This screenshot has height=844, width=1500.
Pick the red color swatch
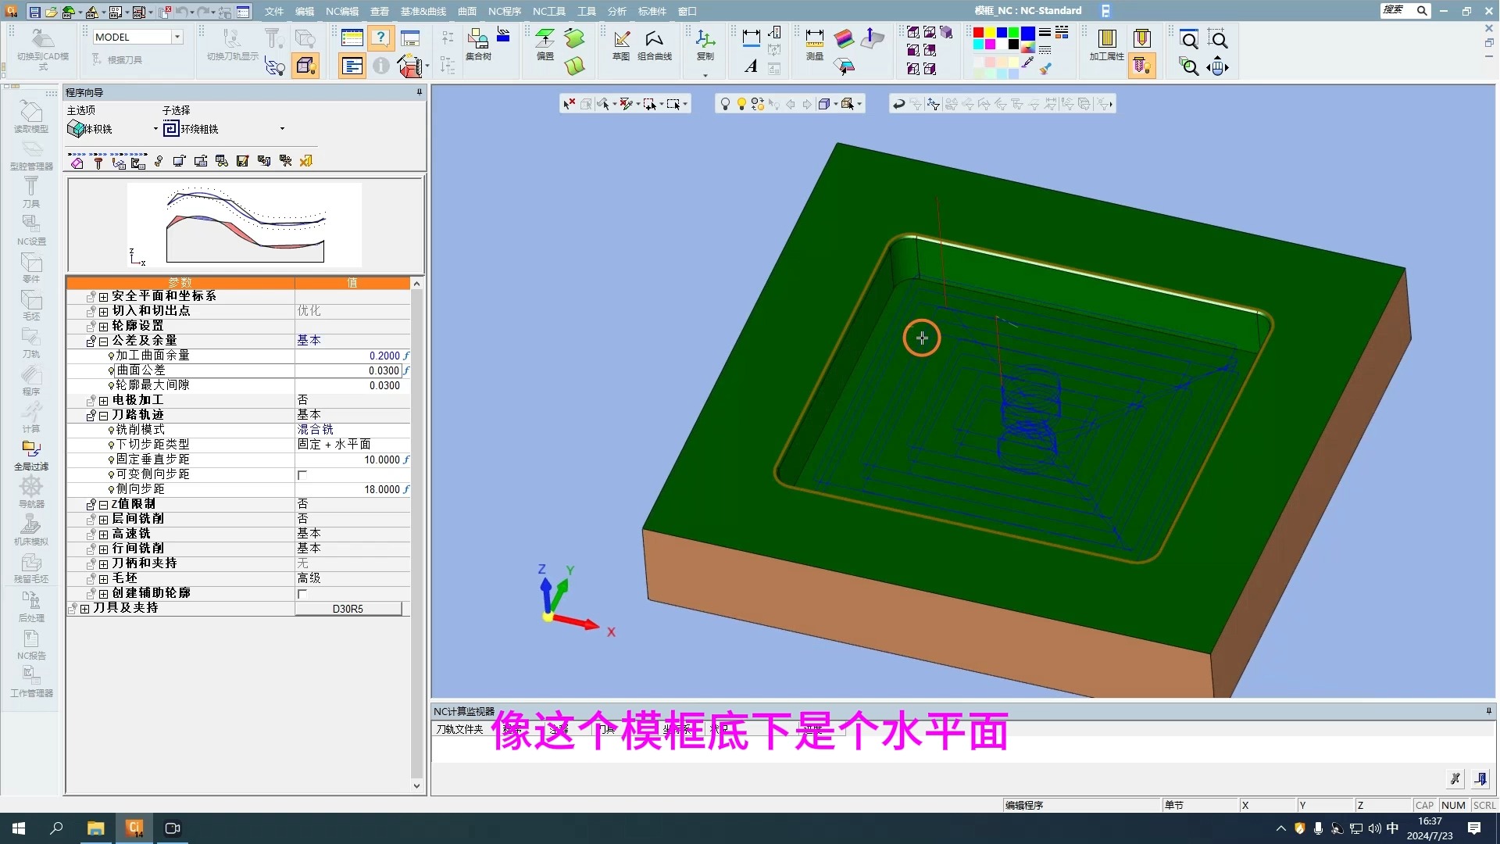(978, 32)
